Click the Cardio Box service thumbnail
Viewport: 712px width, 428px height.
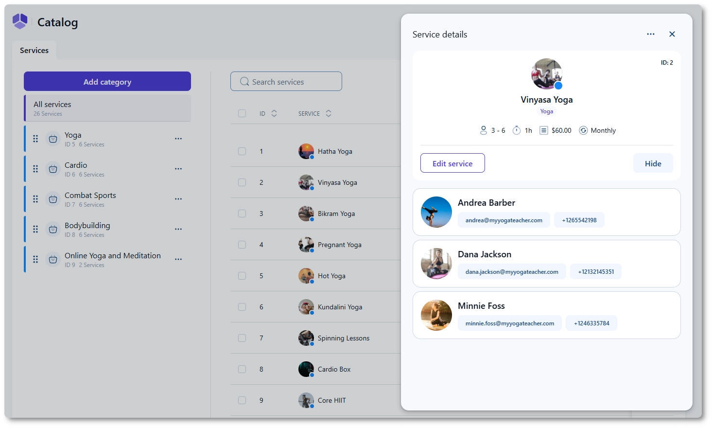(x=306, y=369)
